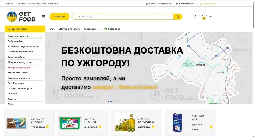
Task: Click the olive oil bottles thumbnail
Action: (x=125, y=123)
